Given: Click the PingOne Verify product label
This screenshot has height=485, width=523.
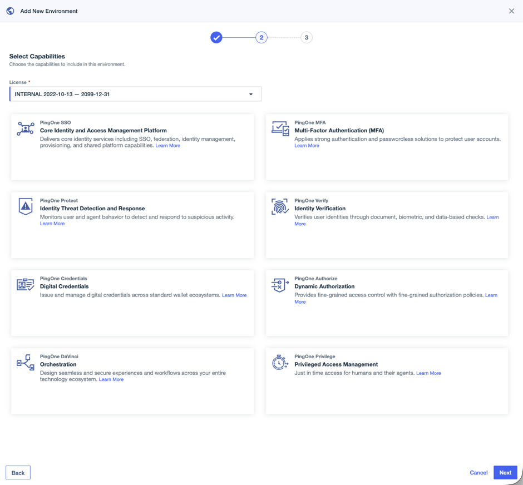Looking at the screenshot, I should [311, 201].
